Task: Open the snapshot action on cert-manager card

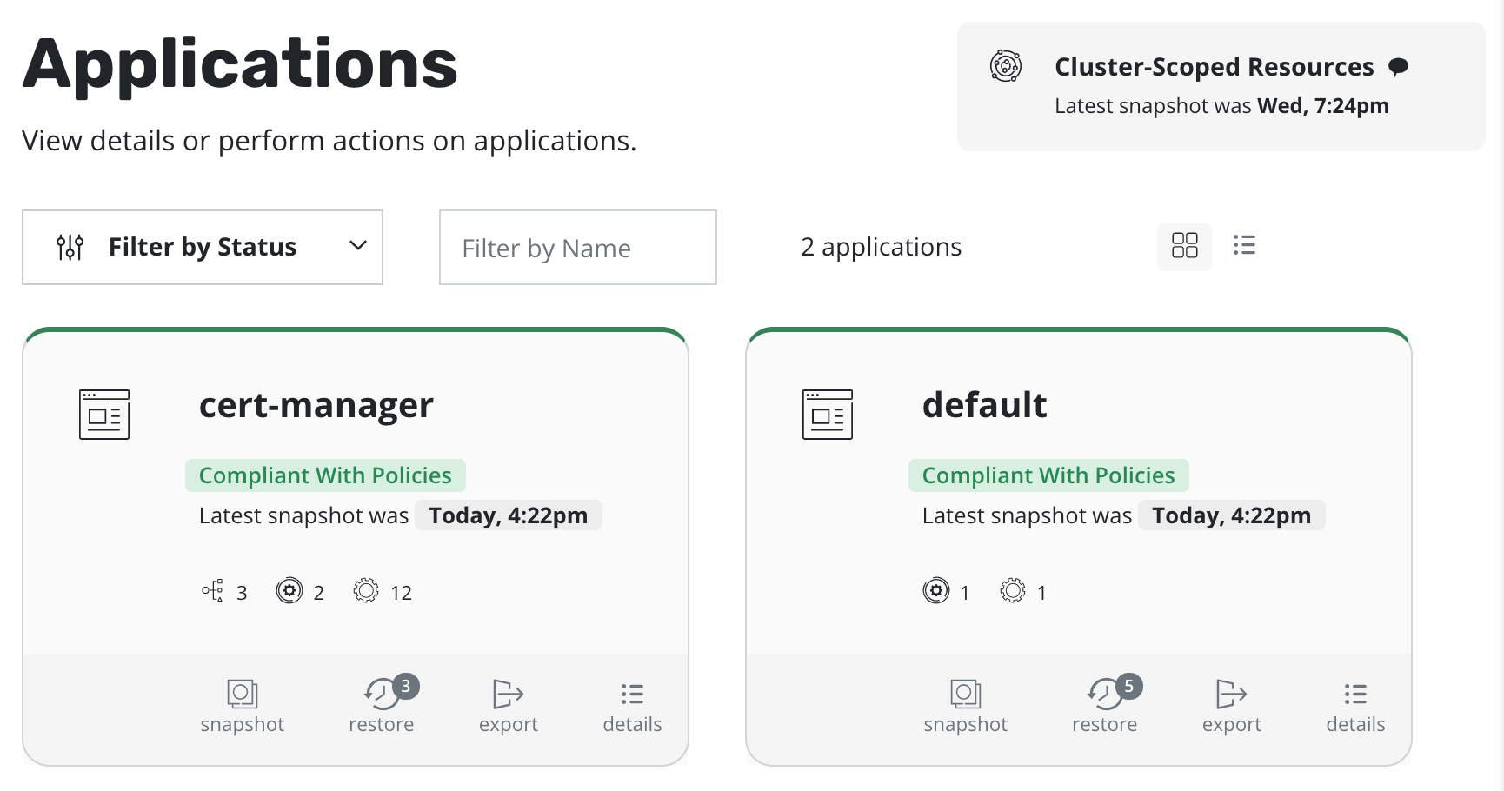Action: (x=242, y=704)
